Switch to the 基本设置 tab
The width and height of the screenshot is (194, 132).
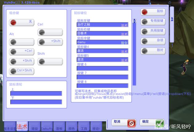coord(10,126)
